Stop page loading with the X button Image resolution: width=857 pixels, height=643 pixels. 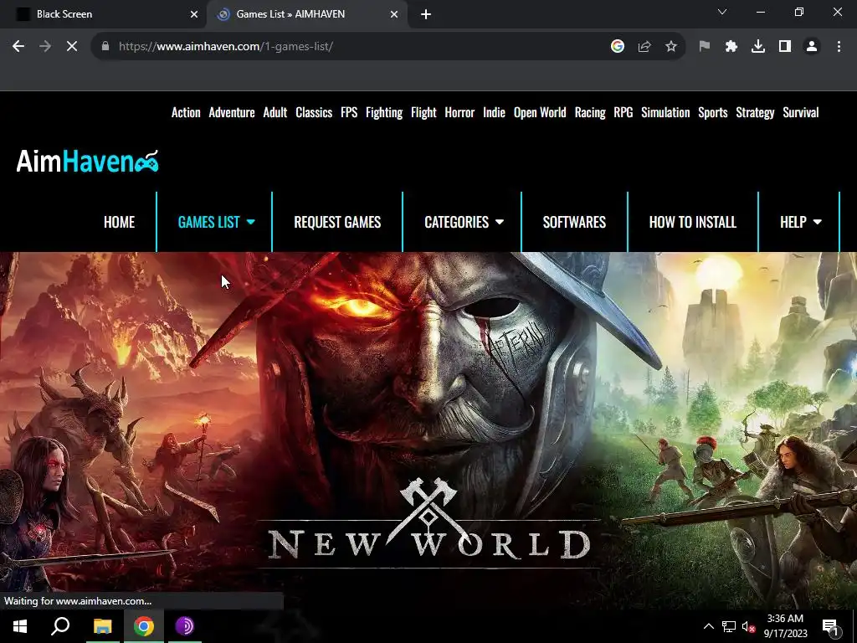point(72,47)
